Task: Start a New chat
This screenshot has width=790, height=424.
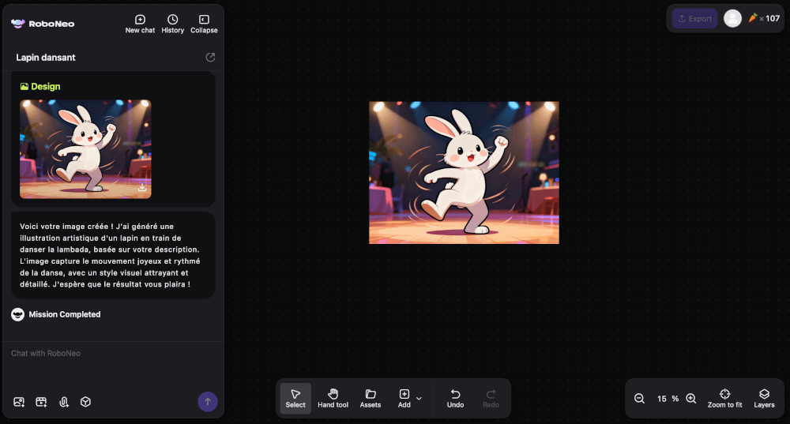Action: 140,24
